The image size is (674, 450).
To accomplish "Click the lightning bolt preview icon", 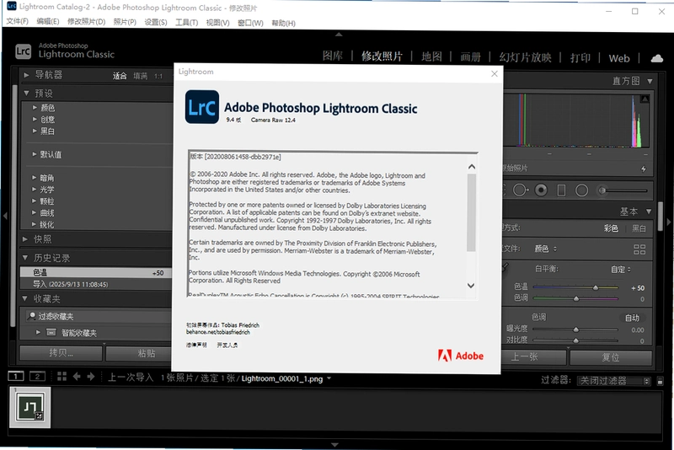I will tap(644, 169).
